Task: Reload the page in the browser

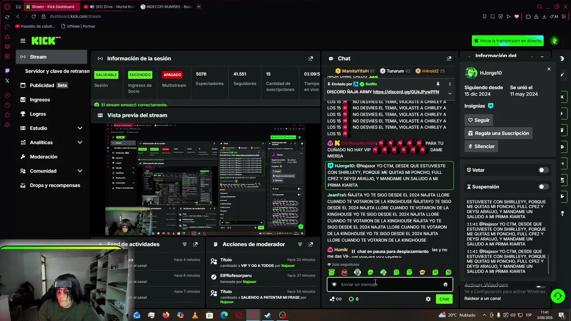Action: point(33,16)
